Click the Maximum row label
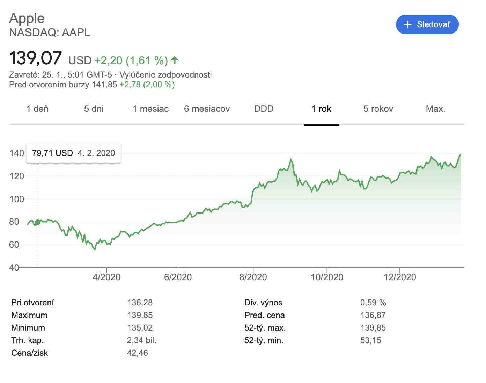 point(29,315)
